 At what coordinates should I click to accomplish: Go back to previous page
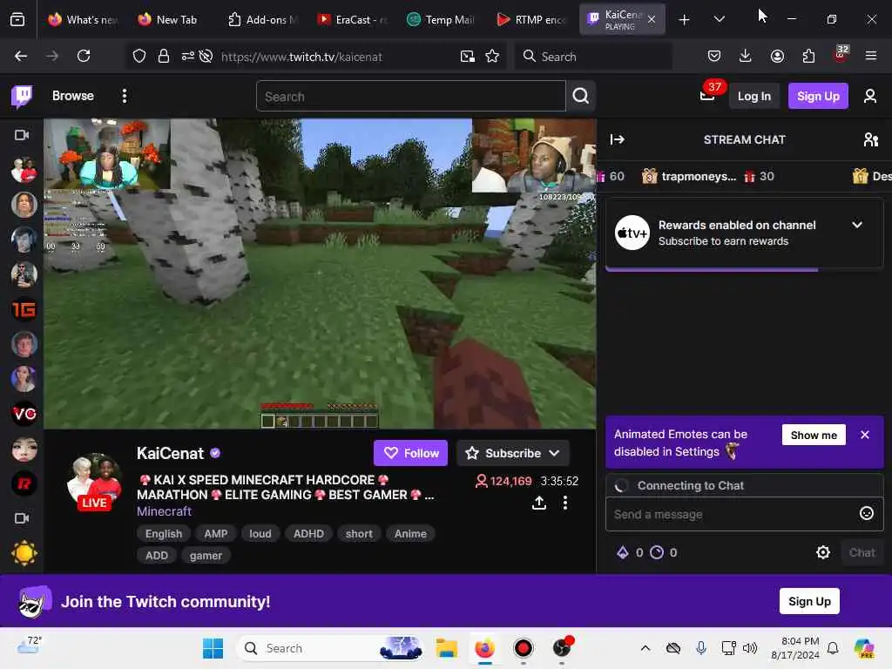(21, 56)
